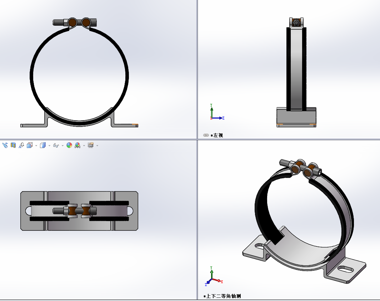This screenshot has width=380, height=301.
Task: Open Edit Appearance color ball icon
Action: pyautogui.click(x=69, y=145)
